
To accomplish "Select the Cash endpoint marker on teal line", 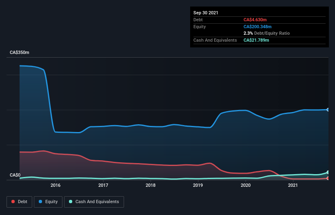I will point(328,172).
